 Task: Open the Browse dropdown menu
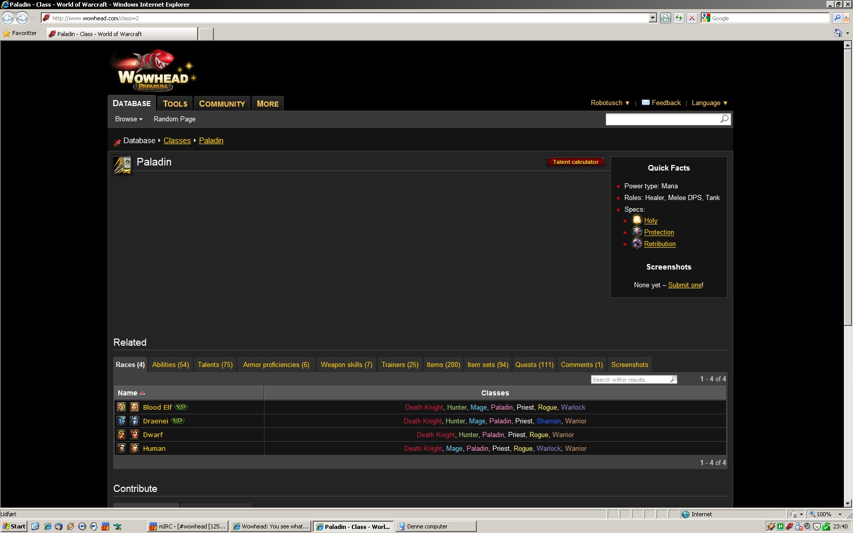pos(128,119)
